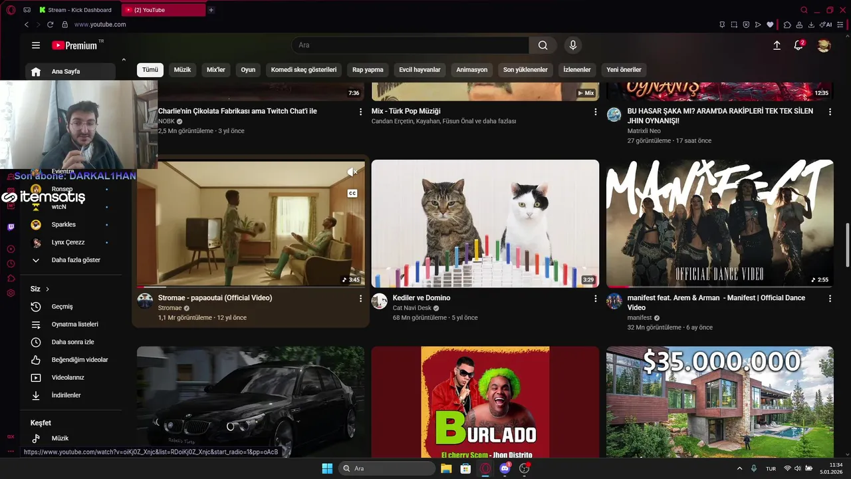Open options for Stromae papaoutai video
This screenshot has width=851, height=479.
click(361, 299)
